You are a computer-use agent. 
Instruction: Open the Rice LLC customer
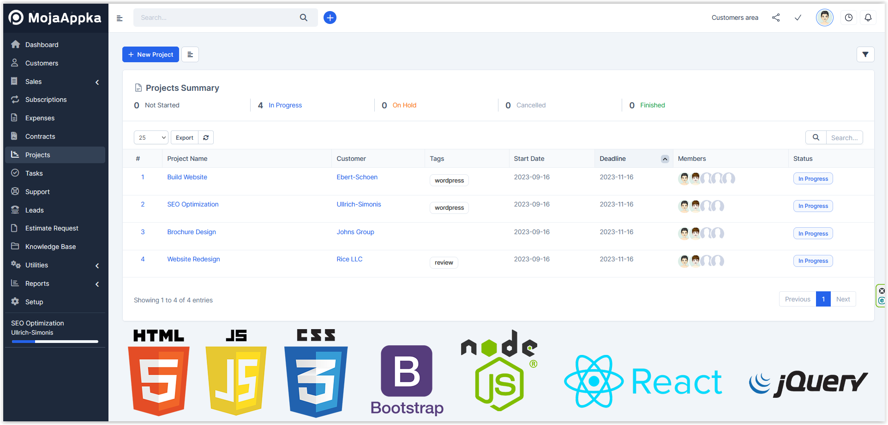coord(349,259)
